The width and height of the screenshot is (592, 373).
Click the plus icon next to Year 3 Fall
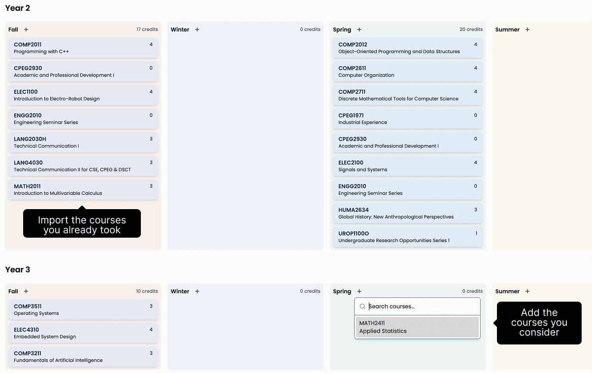pyautogui.click(x=26, y=291)
